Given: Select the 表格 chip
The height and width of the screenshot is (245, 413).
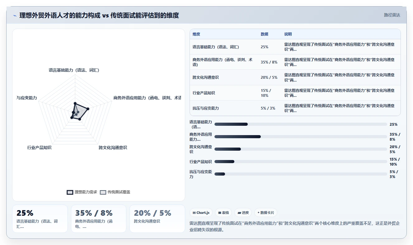Looking at the screenshot, I should tap(223, 213).
